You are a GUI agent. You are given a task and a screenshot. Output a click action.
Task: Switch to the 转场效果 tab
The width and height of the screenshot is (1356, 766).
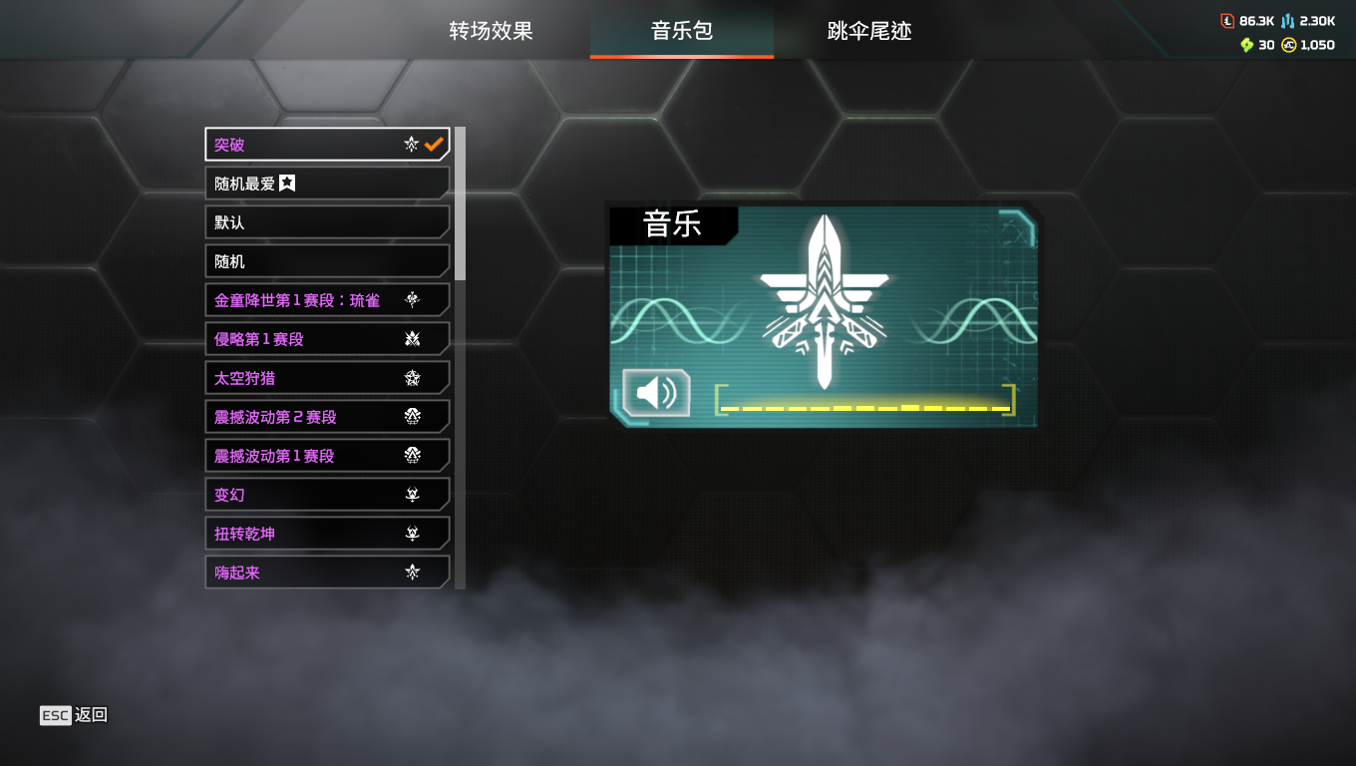coord(491,31)
